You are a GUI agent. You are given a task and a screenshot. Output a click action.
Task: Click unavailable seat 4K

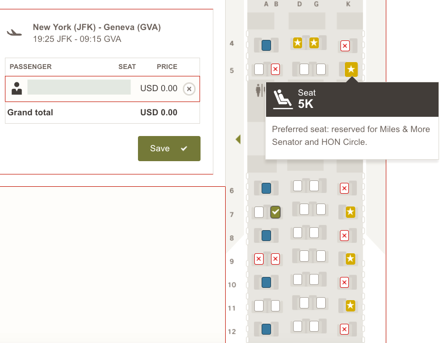pos(345,46)
